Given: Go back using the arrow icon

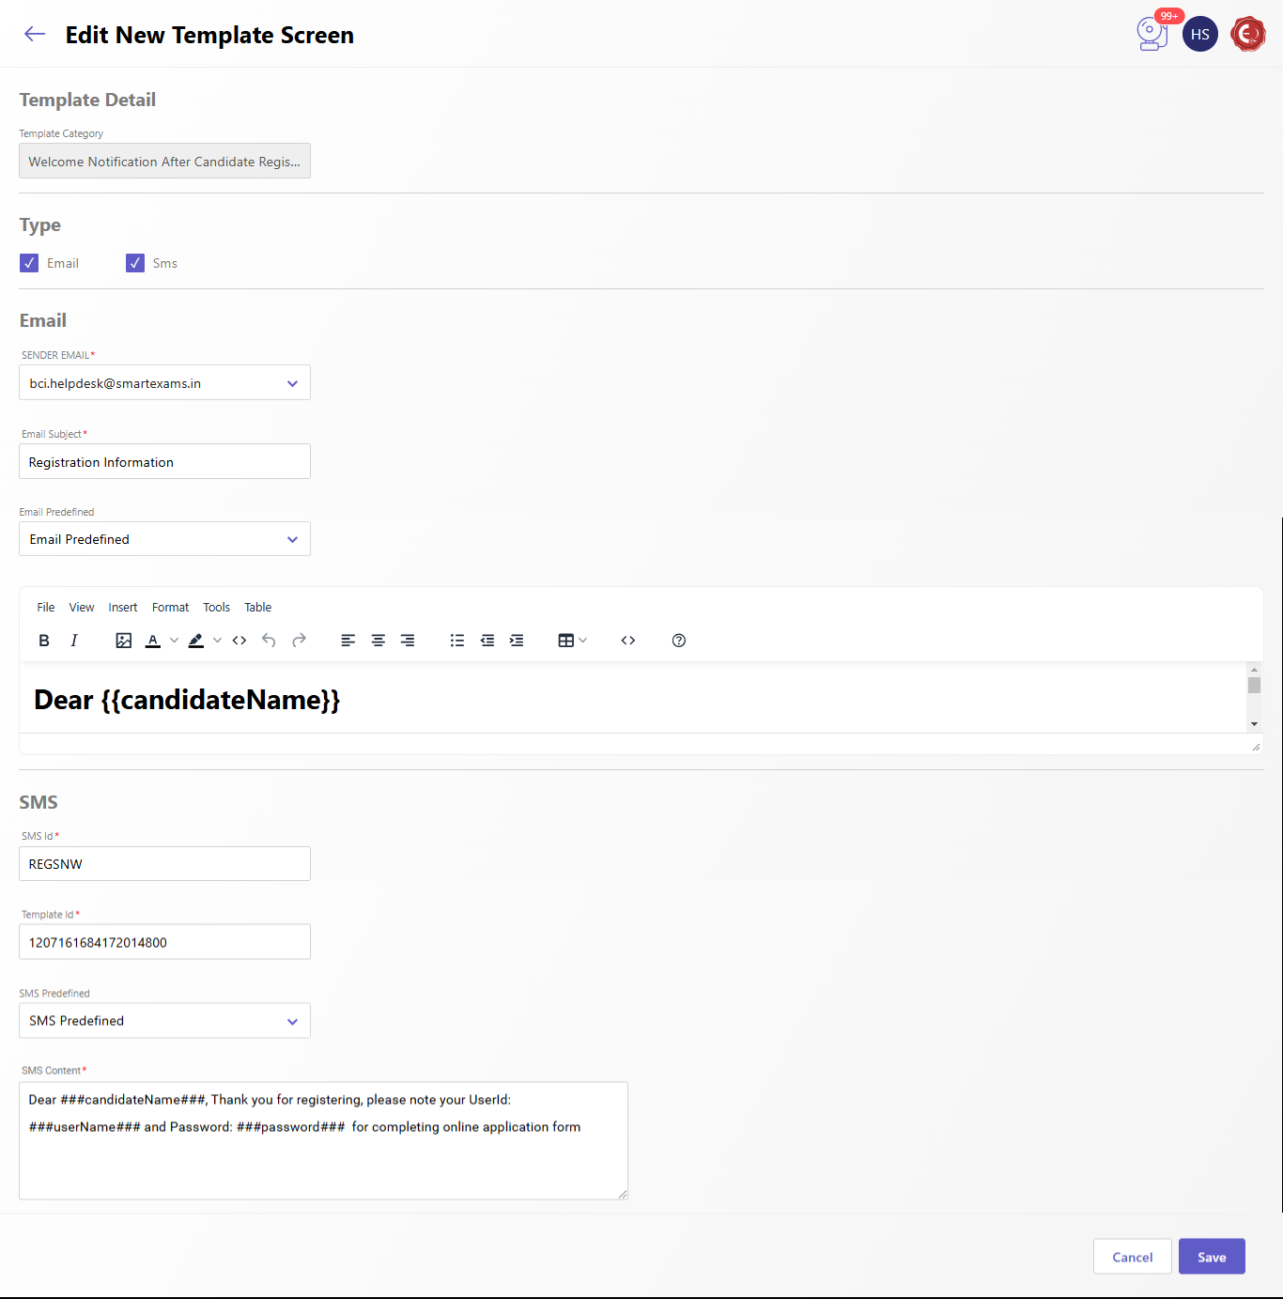Looking at the screenshot, I should pyautogui.click(x=35, y=35).
